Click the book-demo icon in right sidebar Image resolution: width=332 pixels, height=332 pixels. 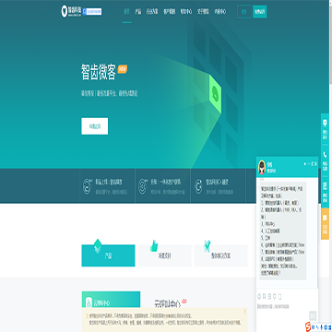325,124
